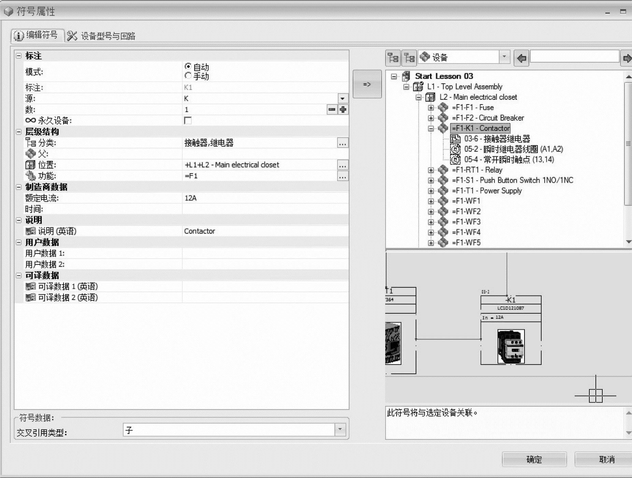632x478 pixels.
Task: Select 05-2 - 瞬时继电器线圈 (A1,A2) item
Action: (x=514, y=149)
